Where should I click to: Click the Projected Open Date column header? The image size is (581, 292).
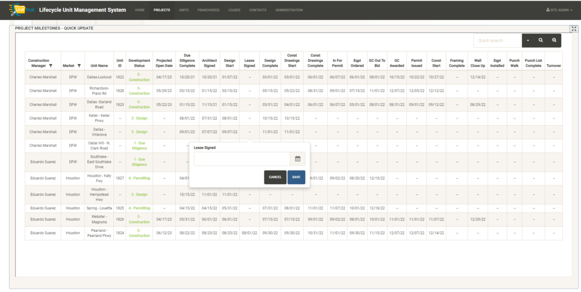[164, 63]
